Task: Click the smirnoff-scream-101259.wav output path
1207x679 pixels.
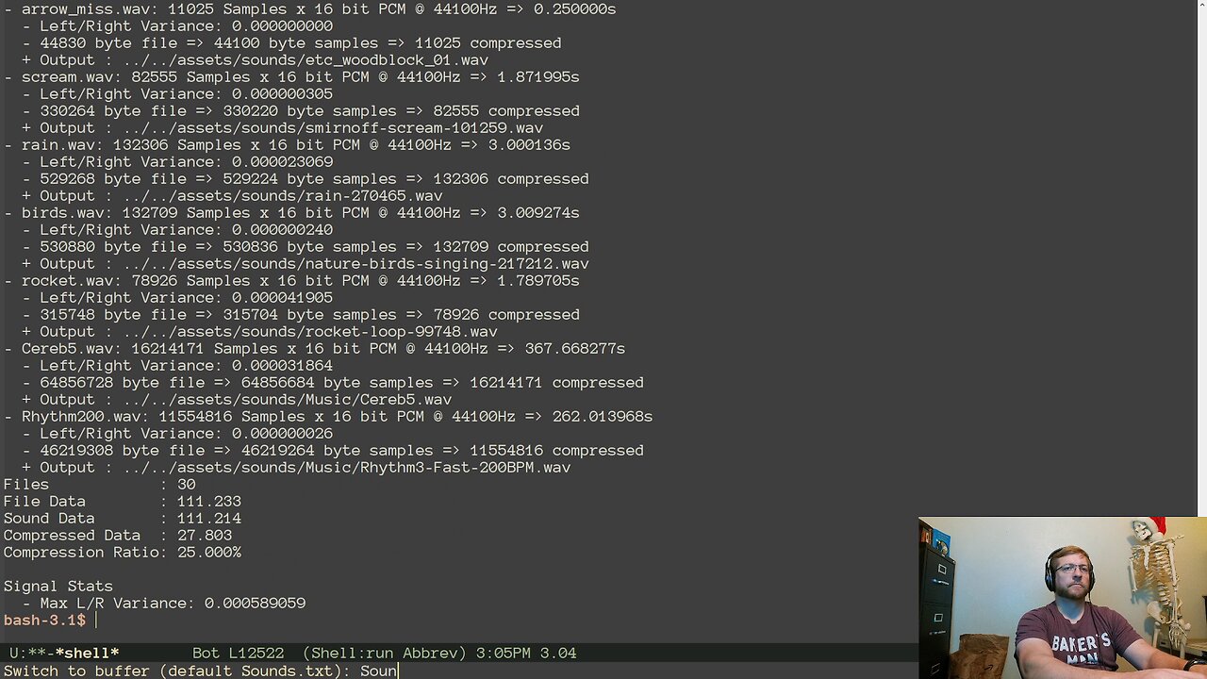Action: tap(333, 127)
